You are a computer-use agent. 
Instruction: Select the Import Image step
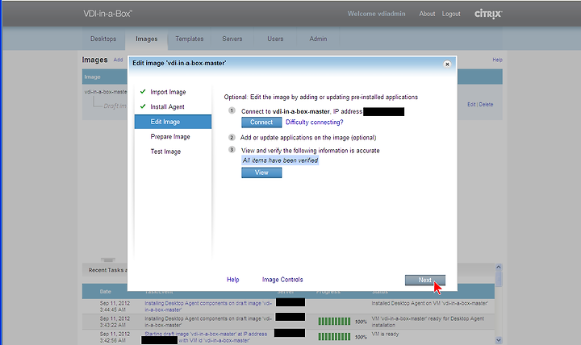coord(168,92)
